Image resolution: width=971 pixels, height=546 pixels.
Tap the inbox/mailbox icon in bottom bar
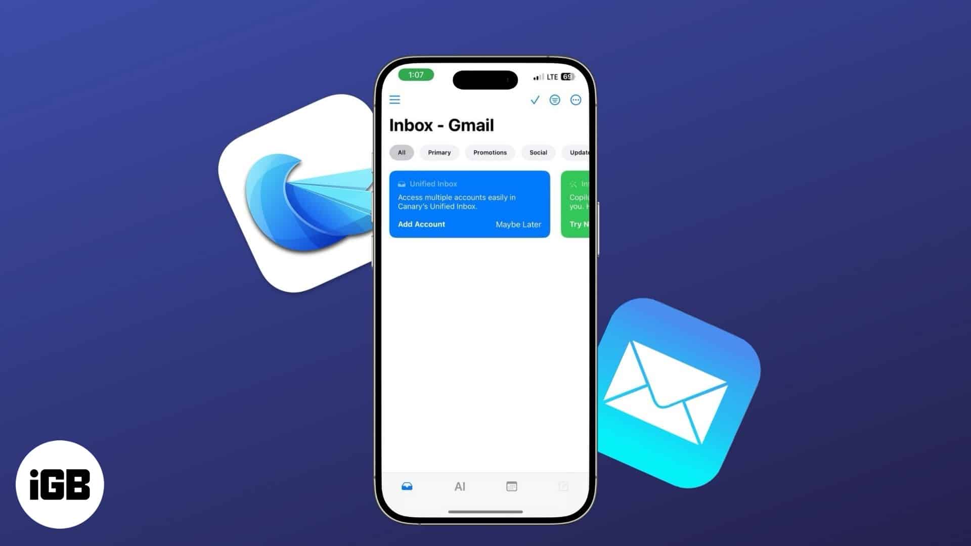pos(407,486)
